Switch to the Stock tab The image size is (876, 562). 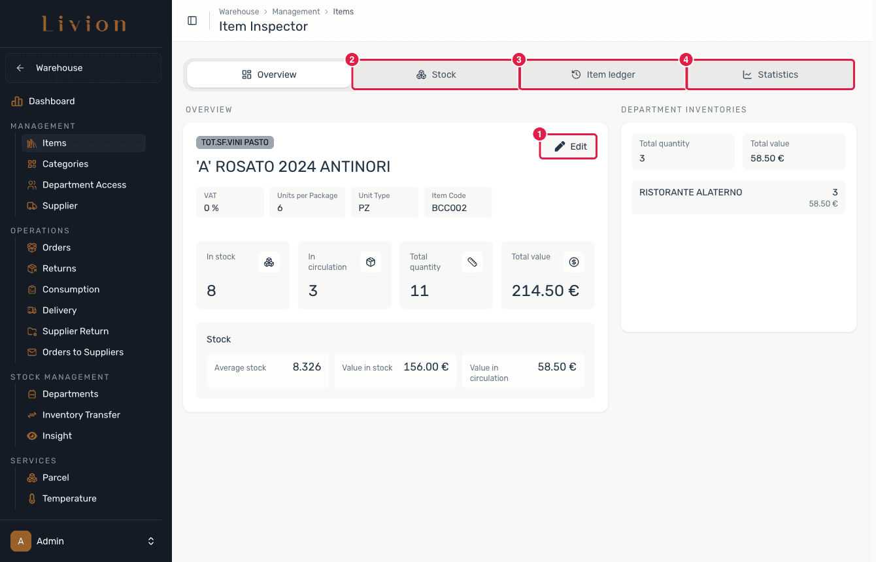pyautogui.click(x=436, y=74)
